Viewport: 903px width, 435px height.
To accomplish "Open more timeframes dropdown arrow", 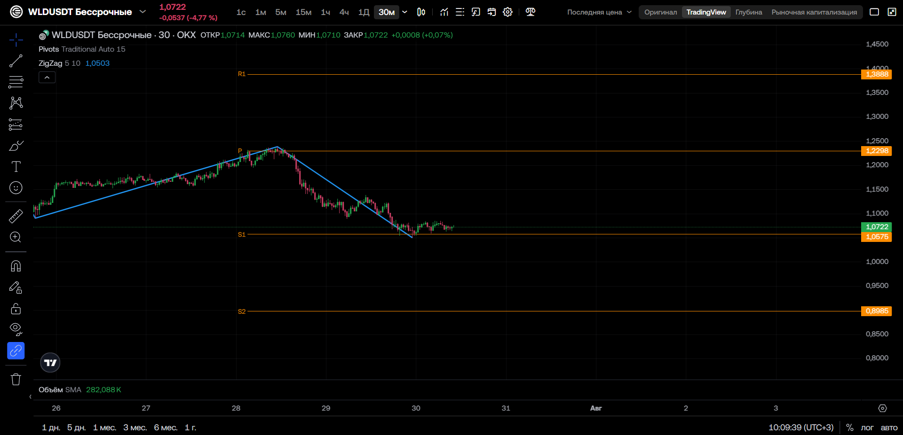I will coord(405,12).
